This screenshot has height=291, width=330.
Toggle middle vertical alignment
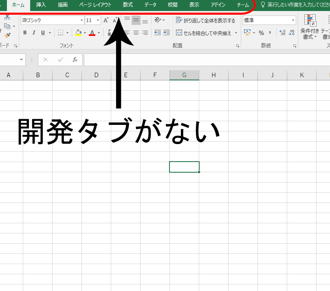click(x=136, y=20)
